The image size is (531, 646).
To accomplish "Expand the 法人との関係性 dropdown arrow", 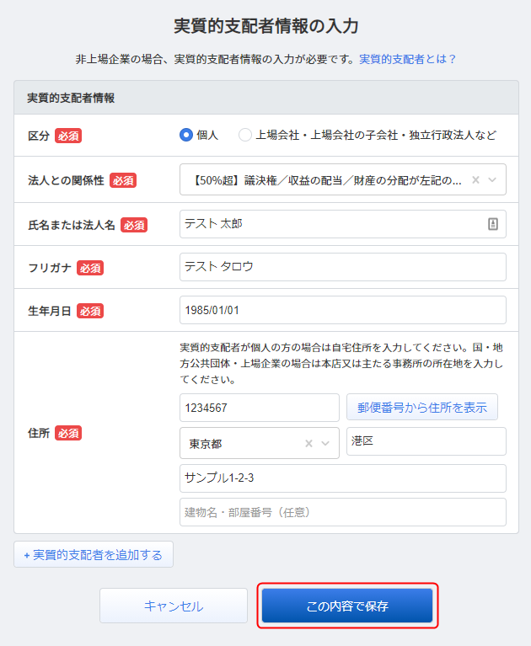I will click(x=492, y=179).
